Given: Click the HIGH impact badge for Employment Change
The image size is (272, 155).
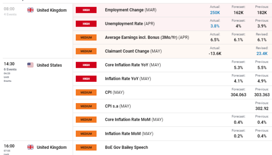Looking at the screenshot, I should [x=86, y=10].
